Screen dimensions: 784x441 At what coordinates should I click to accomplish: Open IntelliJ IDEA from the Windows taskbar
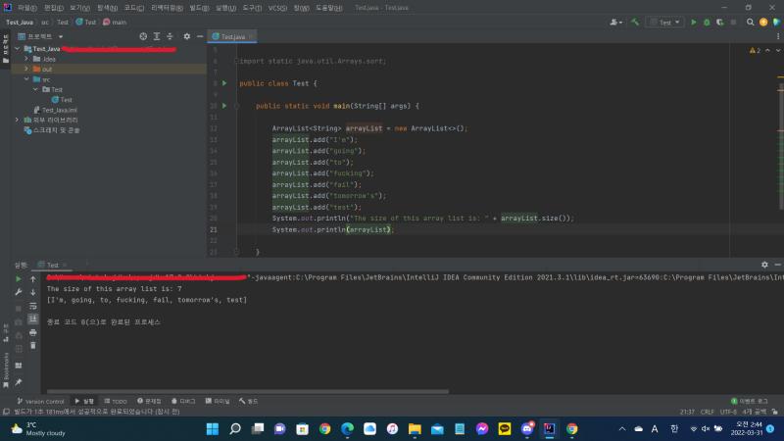click(549, 429)
